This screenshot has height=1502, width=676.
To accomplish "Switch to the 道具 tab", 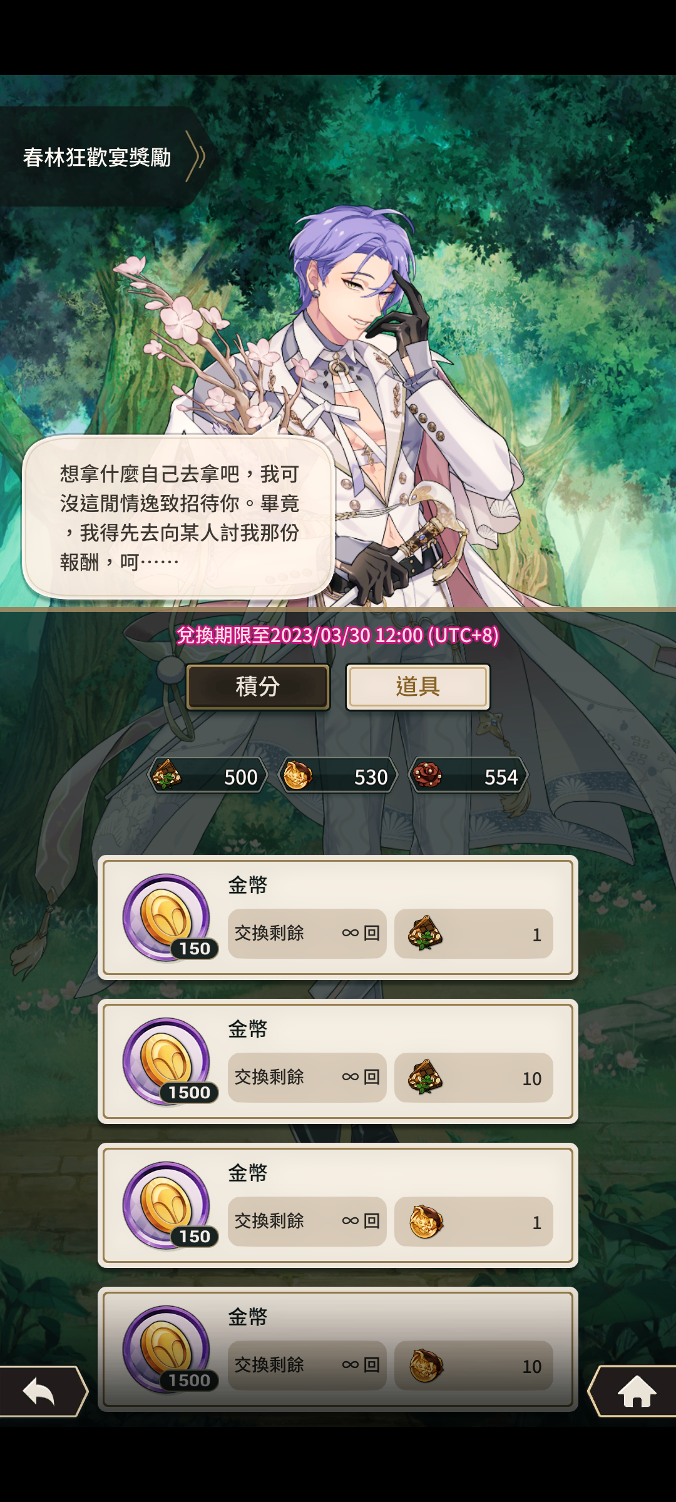I will (418, 687).
